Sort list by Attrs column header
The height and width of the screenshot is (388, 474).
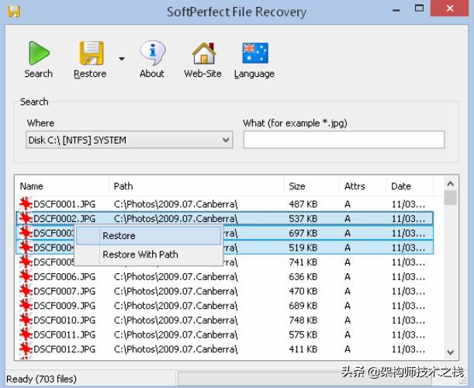coord(363,186)
